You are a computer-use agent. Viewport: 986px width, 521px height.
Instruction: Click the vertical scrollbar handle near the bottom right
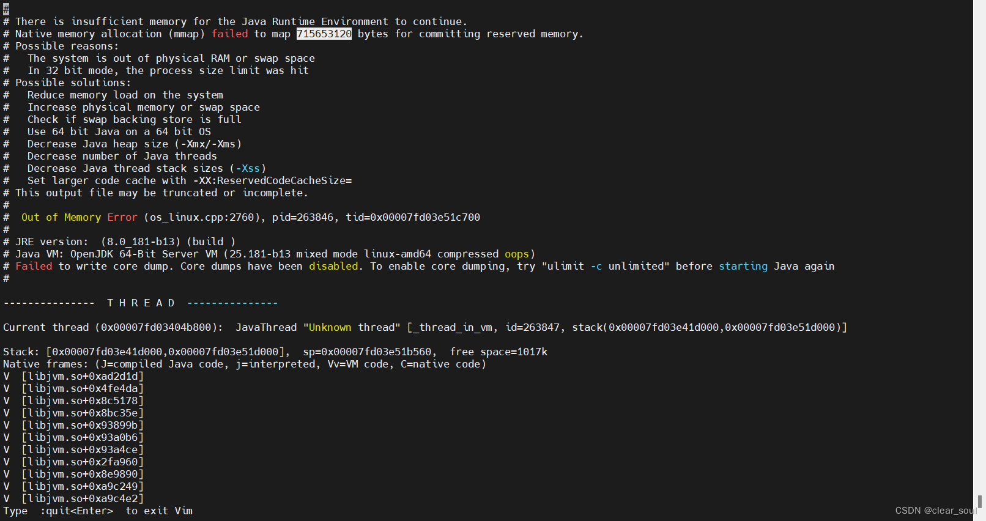[x=980, y=501]
